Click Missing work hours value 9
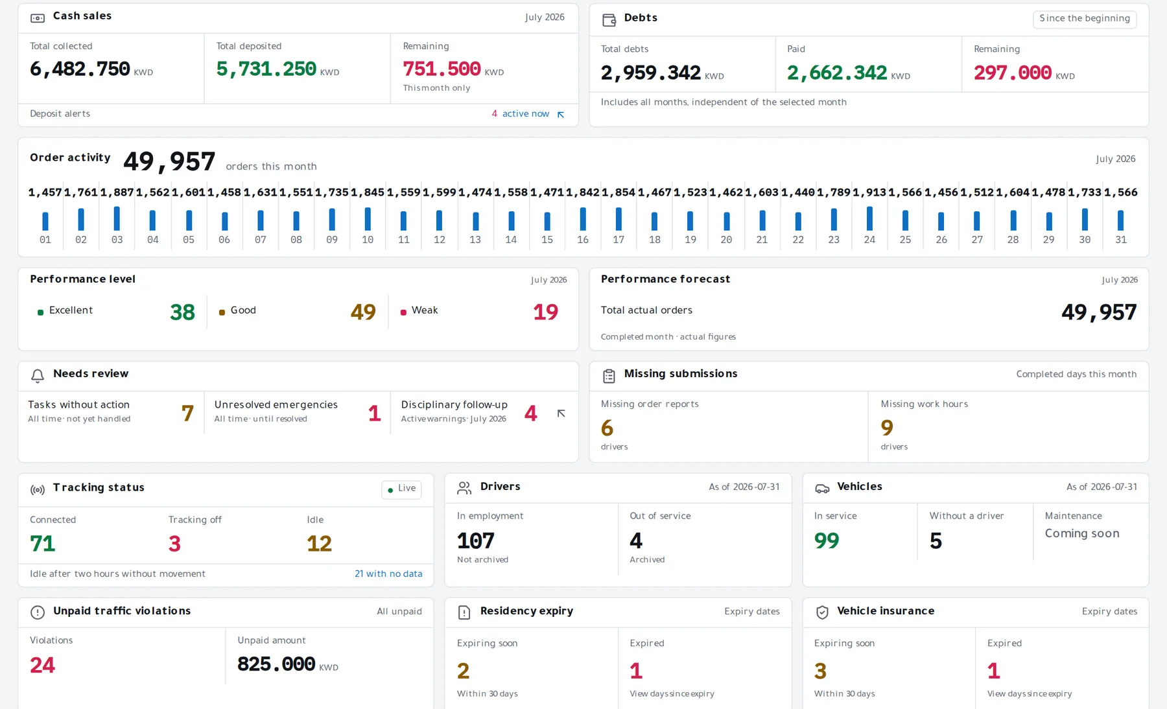1167x709 pixels. [887, 428]
